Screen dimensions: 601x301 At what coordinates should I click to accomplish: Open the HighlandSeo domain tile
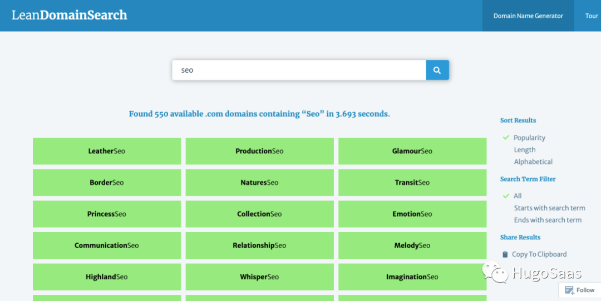107,277
